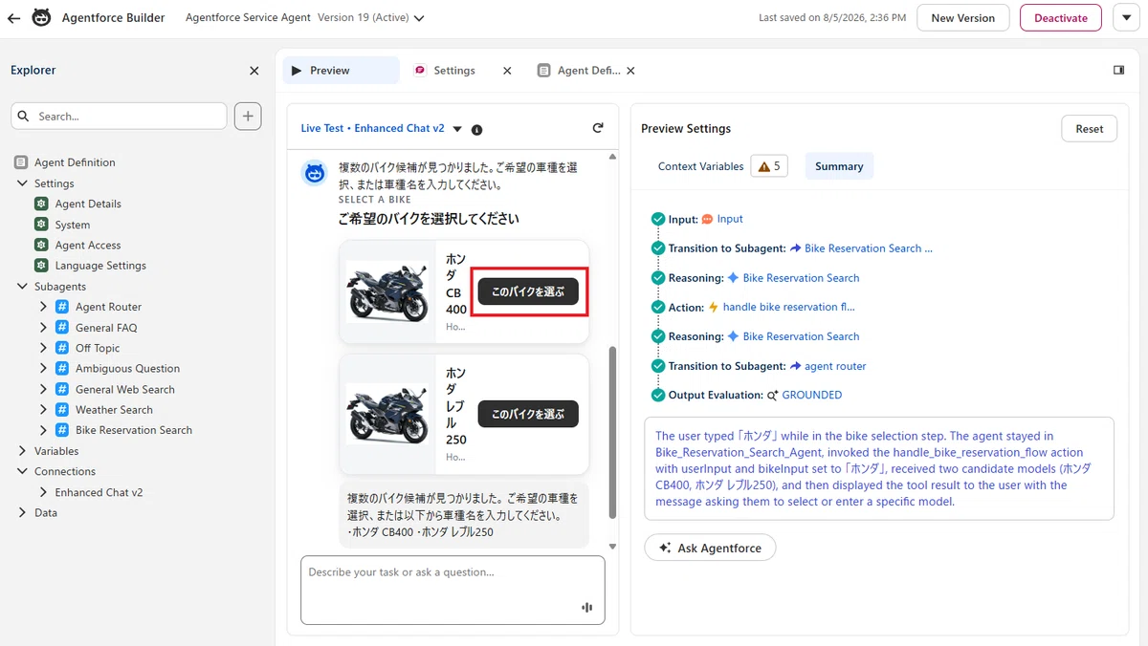Click the New Version button
The width and height of the screenshot is (1148, 646).
(x=962, y=17)
